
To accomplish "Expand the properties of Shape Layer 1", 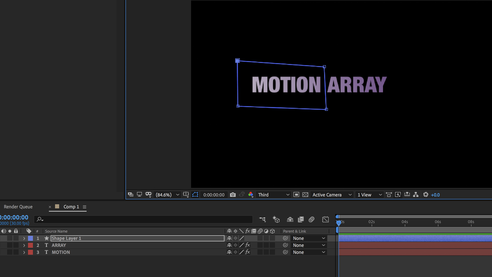I will 24,238.
